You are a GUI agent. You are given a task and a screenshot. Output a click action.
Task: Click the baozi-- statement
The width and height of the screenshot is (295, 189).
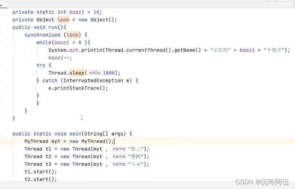coord(60,58)
